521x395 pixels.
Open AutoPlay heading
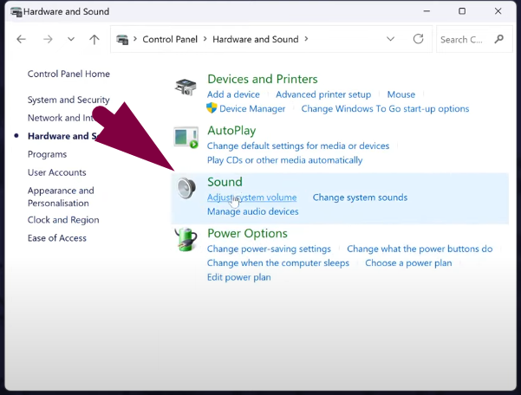click(x=231, y=131)
